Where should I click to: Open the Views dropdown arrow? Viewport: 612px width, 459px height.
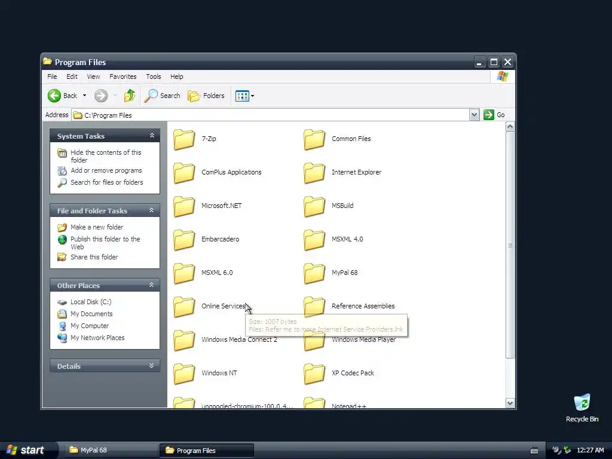[x=253, y=96]
